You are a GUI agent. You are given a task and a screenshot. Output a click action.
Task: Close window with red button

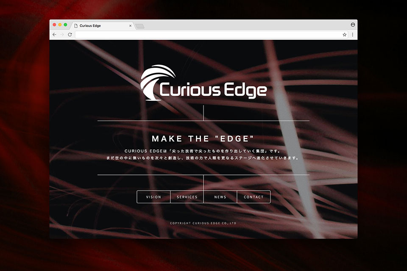coord(54,25)
